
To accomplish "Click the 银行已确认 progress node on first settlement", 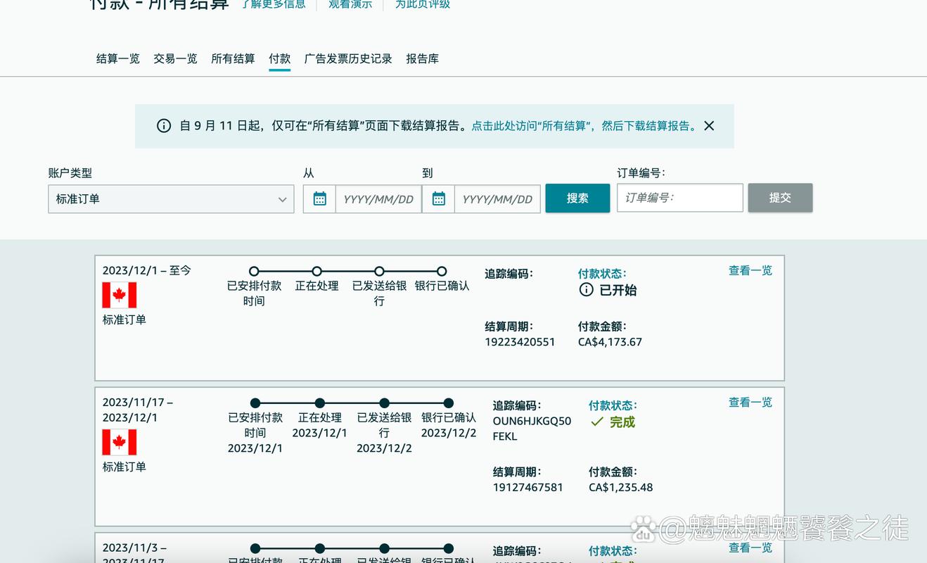I will click(442, 271).
